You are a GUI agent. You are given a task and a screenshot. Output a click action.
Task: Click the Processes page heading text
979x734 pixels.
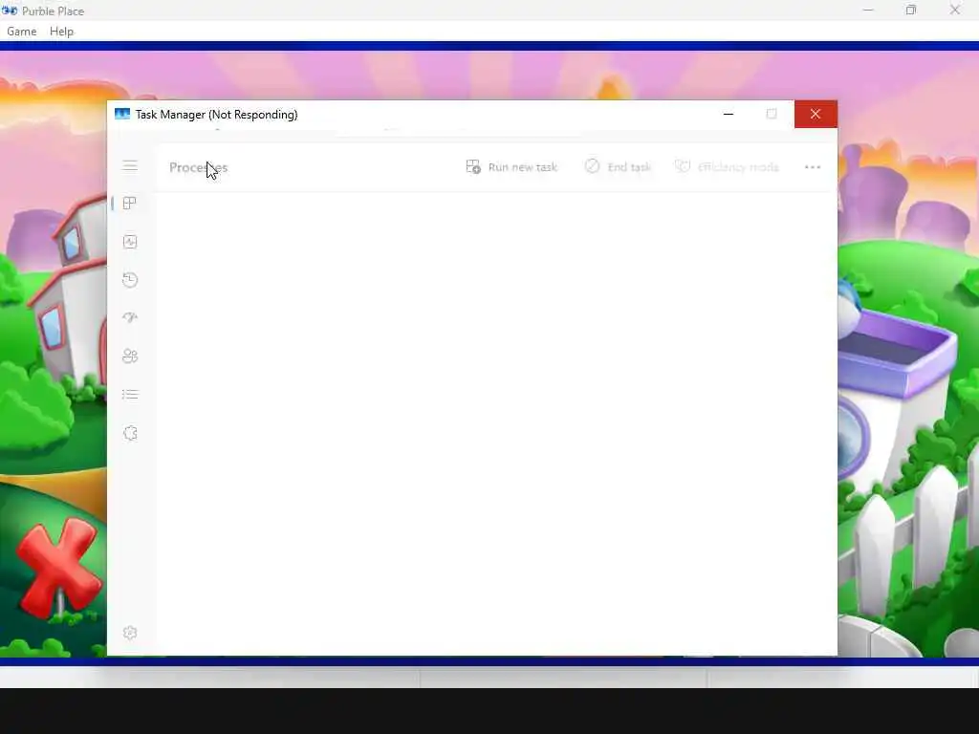pos(199,167)
